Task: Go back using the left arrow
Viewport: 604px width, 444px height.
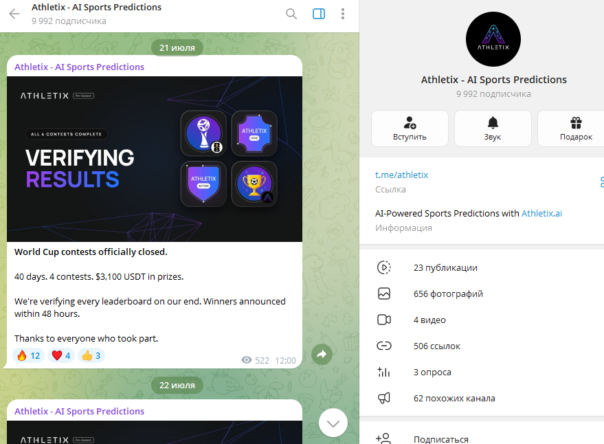Action: tap(14, 14)
